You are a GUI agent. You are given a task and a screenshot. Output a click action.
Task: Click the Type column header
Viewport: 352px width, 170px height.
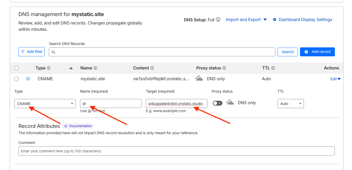point(40,68)
